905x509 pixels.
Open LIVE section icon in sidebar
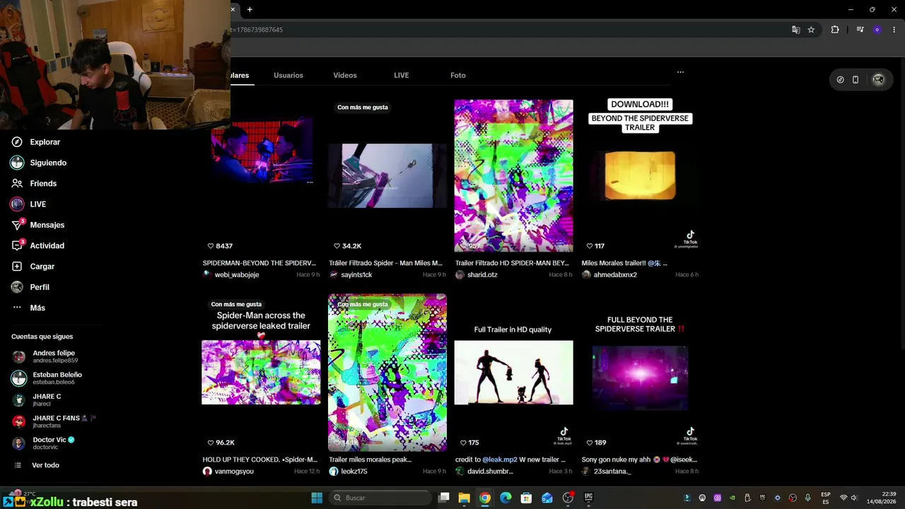pos(17,204)
